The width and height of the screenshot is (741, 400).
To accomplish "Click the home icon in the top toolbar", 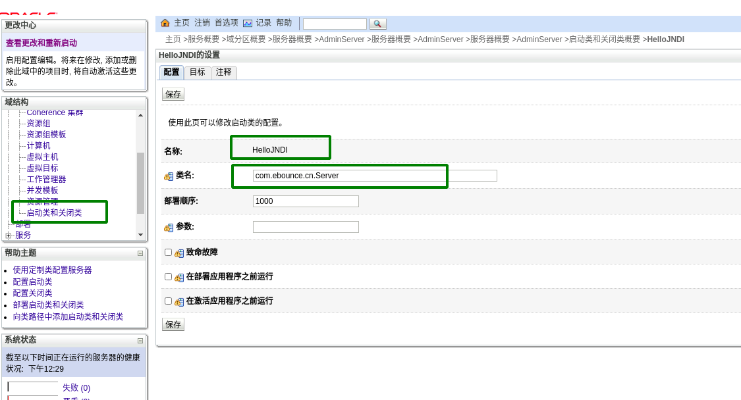I will click(165, 23).
